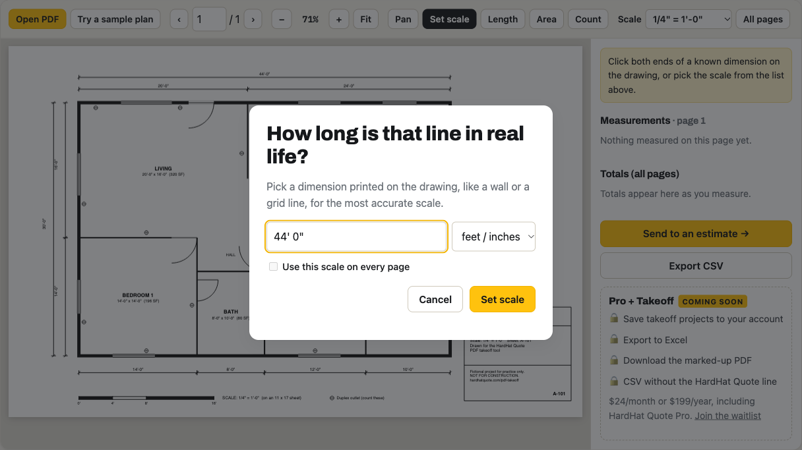Click the BATH label on plan
The height and width of the screenshot is (450, 802).
(231, 312)
